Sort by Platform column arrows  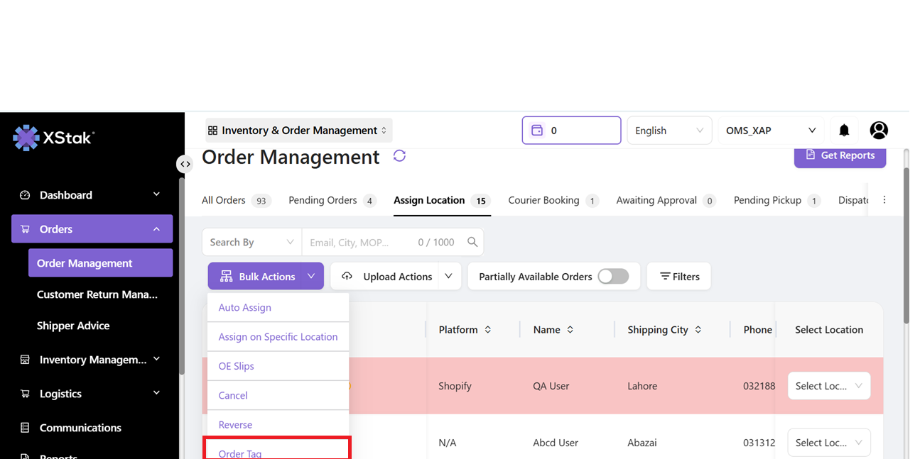click(x=488, y=330)
